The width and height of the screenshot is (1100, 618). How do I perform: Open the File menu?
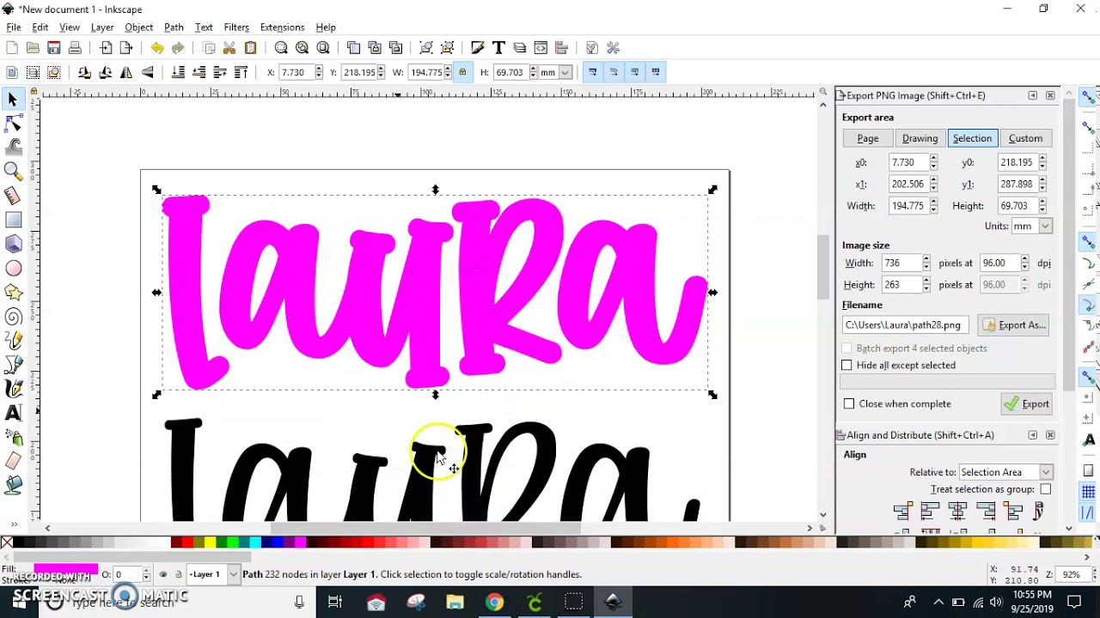[14, 27]
